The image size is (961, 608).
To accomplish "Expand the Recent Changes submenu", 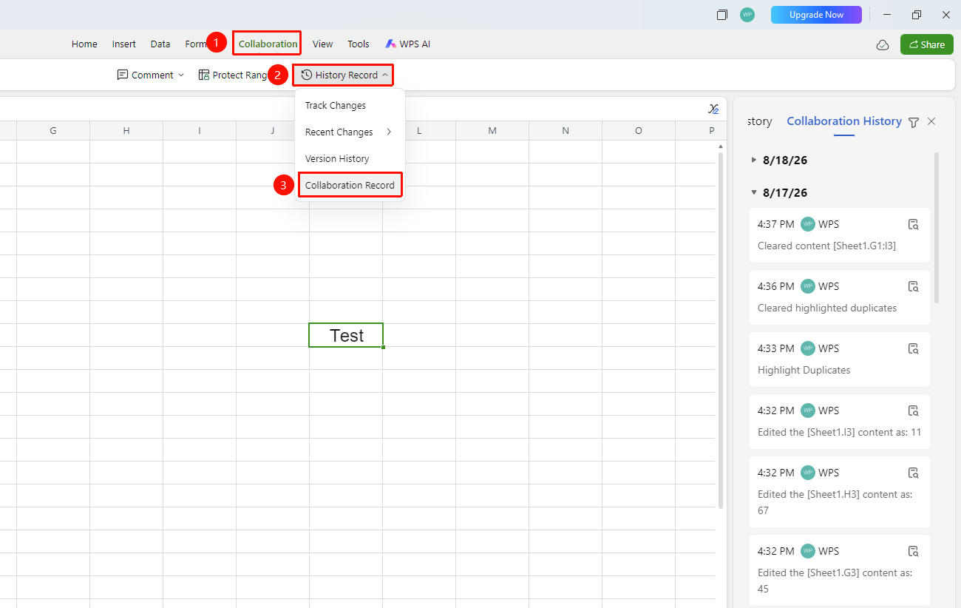I will point(389,132).
